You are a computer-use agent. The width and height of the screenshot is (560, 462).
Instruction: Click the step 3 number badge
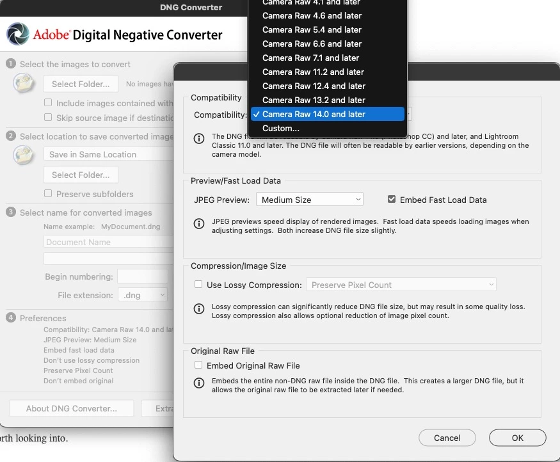pos(11,212)
